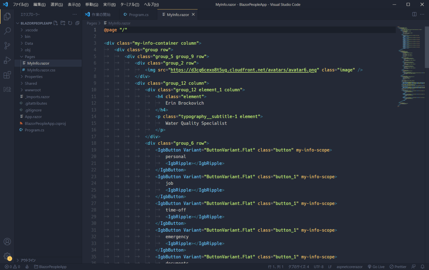Select the MyInfo.razor editor tab
Viewport: 429px width, 270px height.
(x=178, y=15)
